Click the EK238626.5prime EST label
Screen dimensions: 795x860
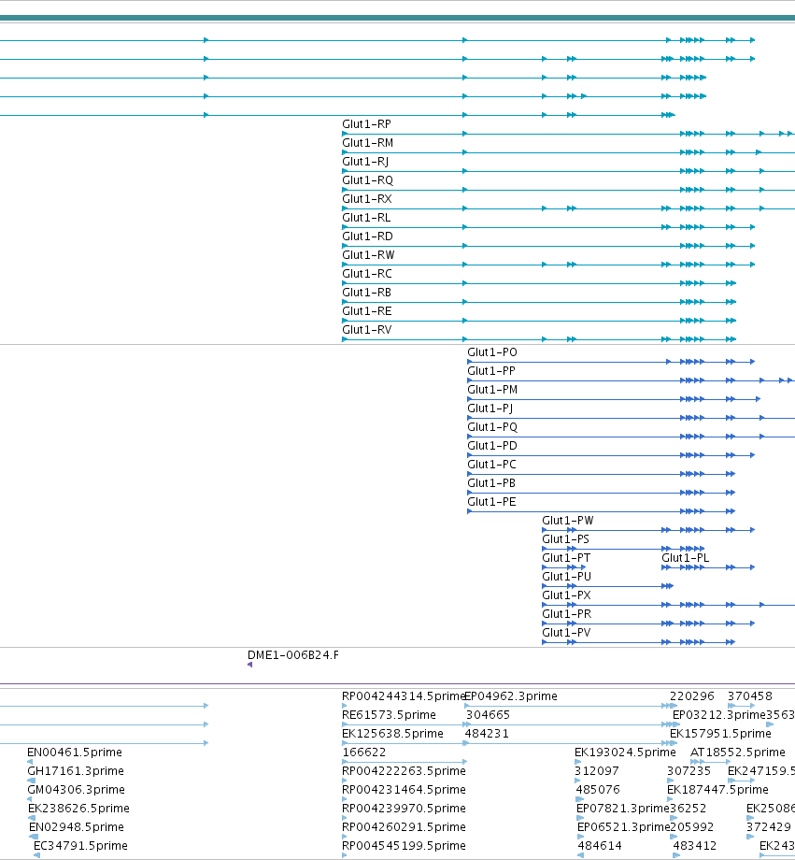coord(79,808)
